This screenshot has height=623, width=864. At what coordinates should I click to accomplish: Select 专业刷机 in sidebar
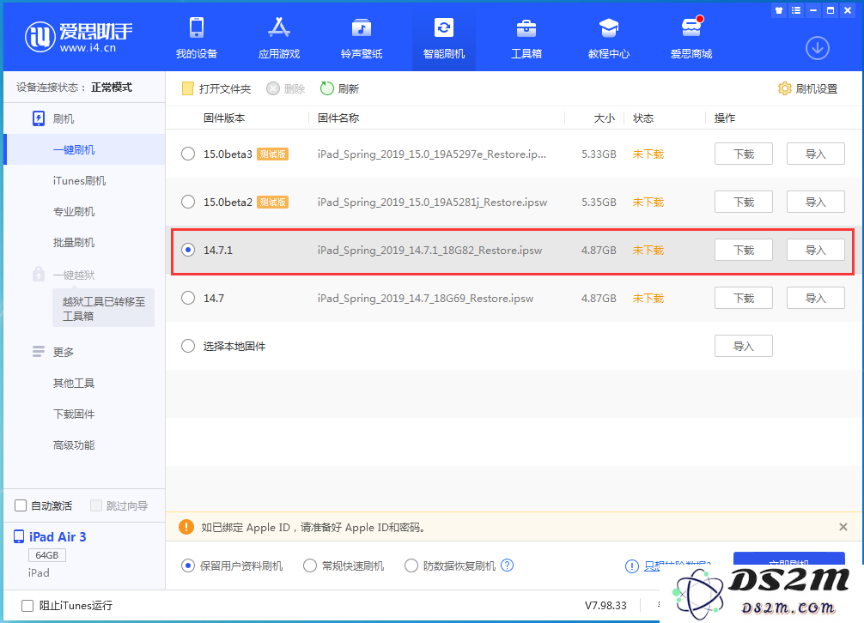74,211
